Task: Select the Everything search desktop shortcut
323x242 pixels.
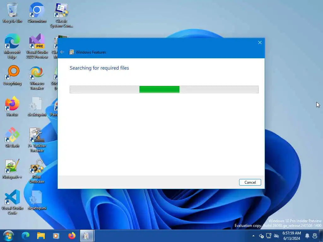Action: 12,75
